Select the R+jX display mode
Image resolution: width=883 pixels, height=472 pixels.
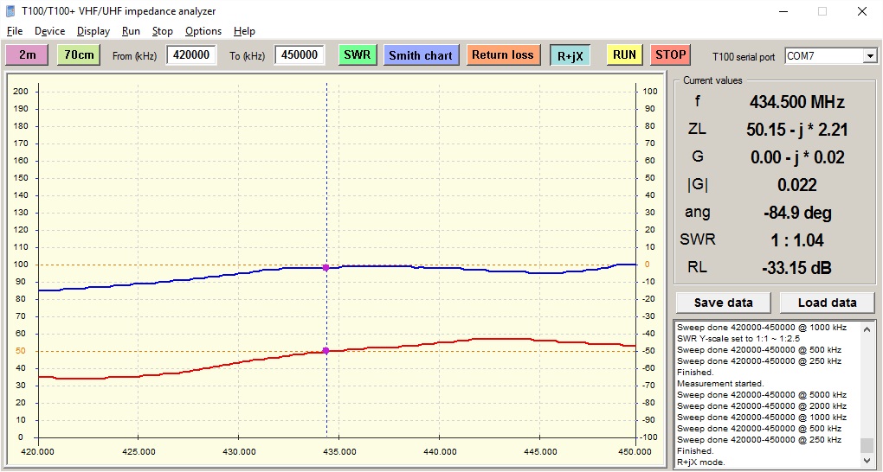(x=570, y=55)
